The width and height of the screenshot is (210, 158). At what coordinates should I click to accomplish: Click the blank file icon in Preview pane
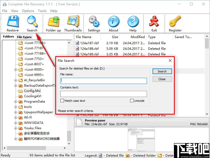point(79,123)
